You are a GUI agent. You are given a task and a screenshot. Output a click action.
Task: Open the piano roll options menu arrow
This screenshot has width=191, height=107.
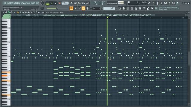(3, 12)
